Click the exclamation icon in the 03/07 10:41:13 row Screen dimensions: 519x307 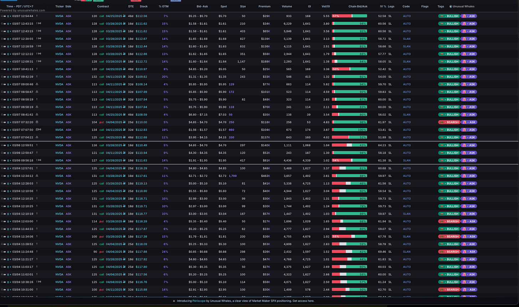[x=37, y=69]
